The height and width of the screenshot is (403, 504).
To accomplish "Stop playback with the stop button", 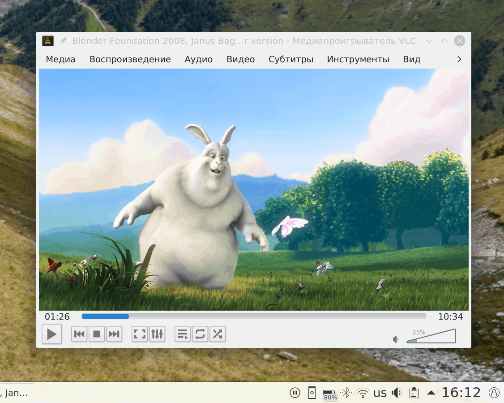I will [96, 334].
